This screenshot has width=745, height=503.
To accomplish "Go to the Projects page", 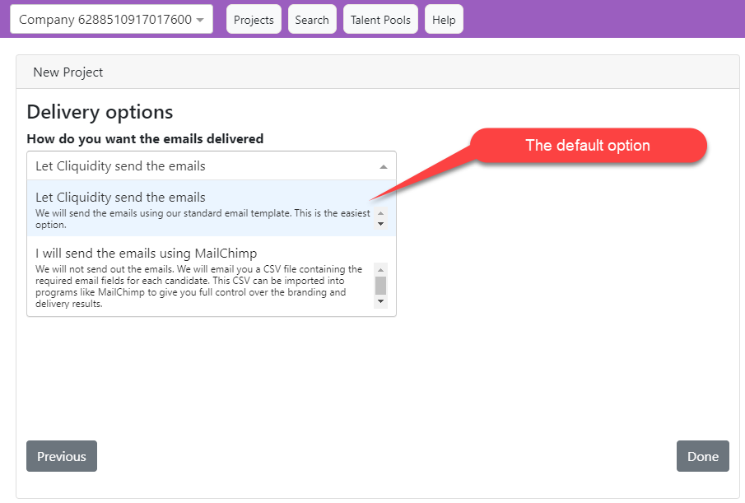I will [254, 20].
